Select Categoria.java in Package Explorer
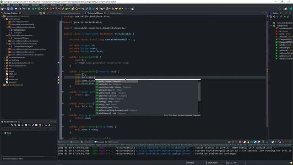Screen dimensions: 293x165 click(19, 30)
